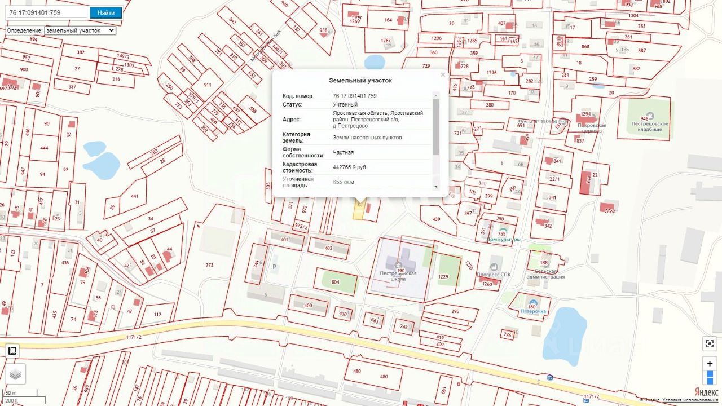Open the map layers switcher
This screenshot has height=406, width=722.
(15, 373)
